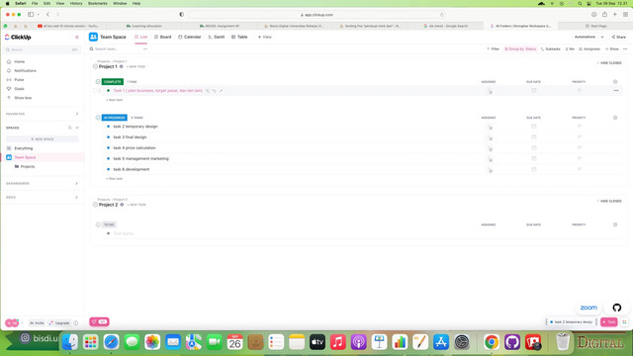Expand the Docs section
This screenshot has height=356, width=633.
pos(77,198)
